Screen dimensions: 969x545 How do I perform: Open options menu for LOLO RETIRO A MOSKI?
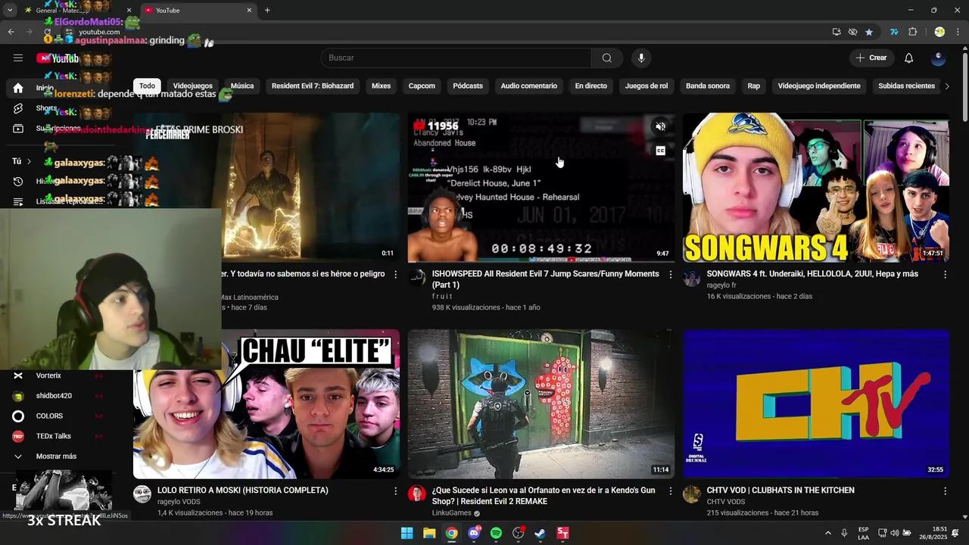click(x=395, y=491)
